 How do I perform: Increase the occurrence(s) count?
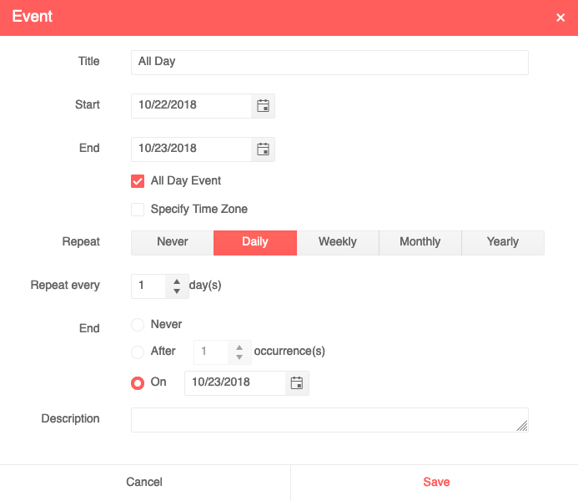click(239, 347)
